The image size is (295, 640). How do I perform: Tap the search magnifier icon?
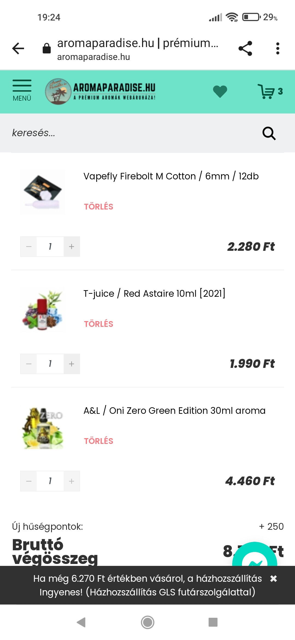269,133
